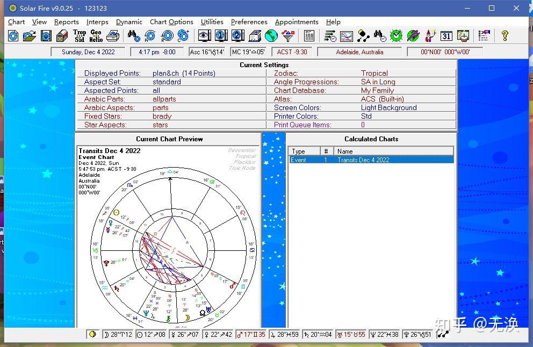Open the Help menu
This screenshot has height=347, width=533.
click(x=333, y=21)
